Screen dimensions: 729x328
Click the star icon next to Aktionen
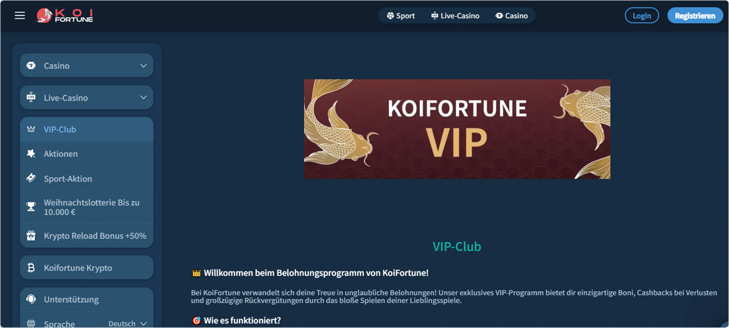pos(31,153)
